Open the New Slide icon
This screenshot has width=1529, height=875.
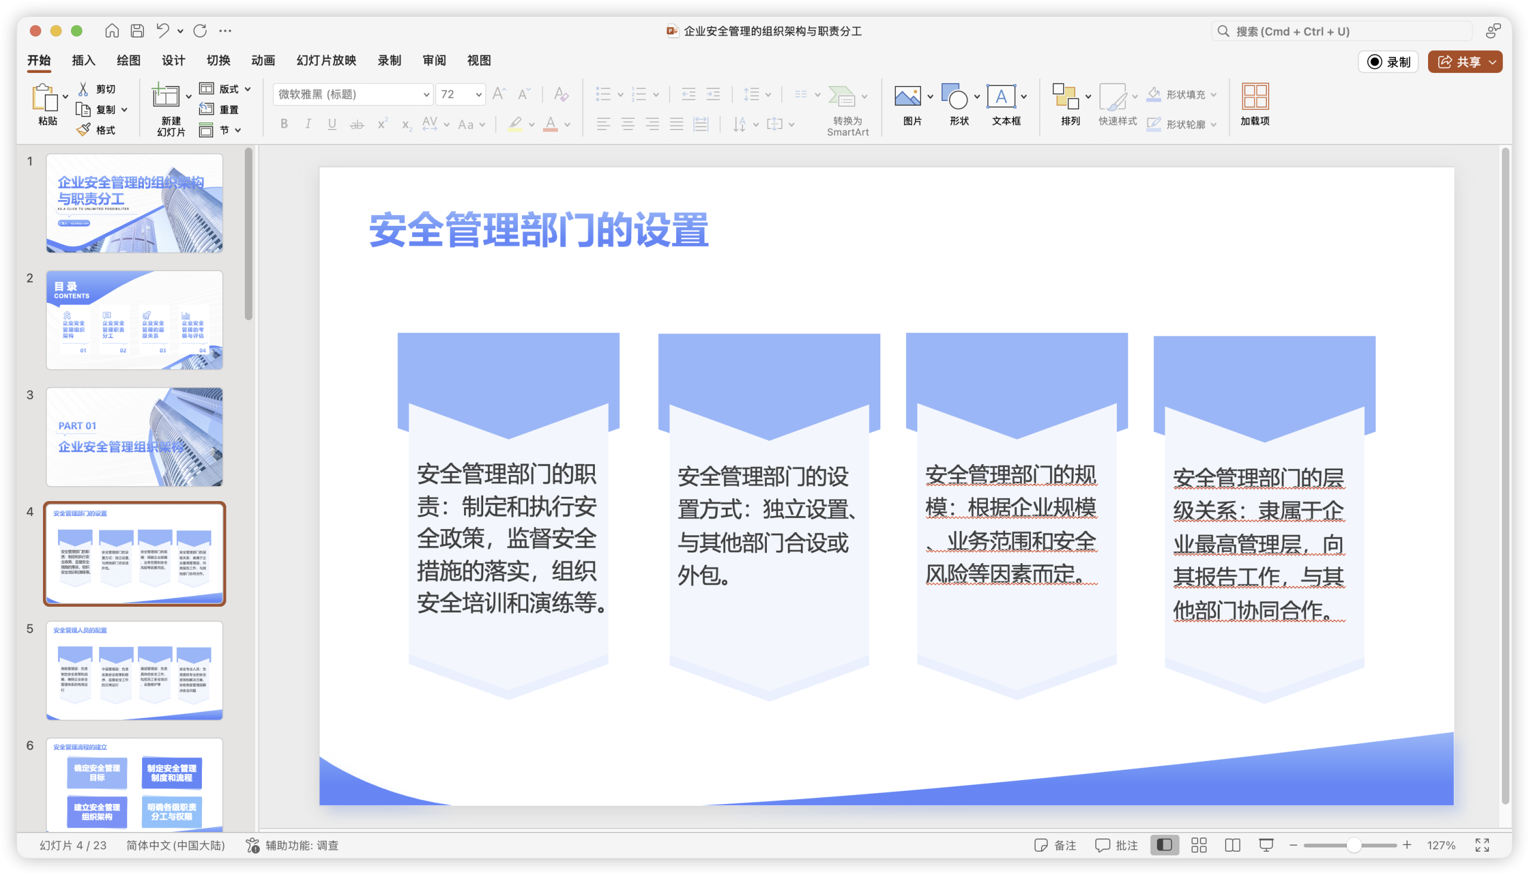[165, 96]
